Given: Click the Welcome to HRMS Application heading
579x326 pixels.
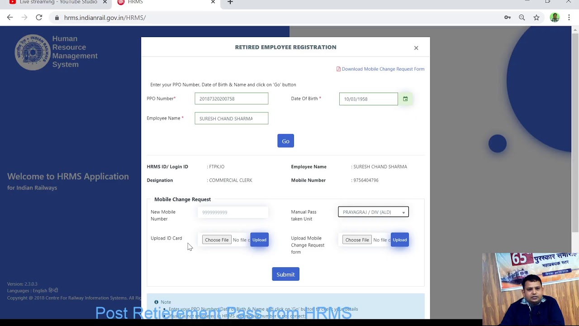Looking at the screenshot, I should coord(68,177).
